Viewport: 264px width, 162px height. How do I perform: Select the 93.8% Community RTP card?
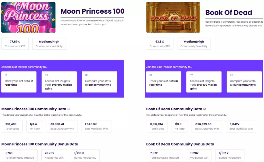click(160, 44)
